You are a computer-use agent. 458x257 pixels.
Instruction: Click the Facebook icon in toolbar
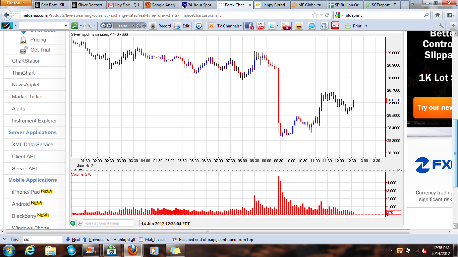pos(249,26)
